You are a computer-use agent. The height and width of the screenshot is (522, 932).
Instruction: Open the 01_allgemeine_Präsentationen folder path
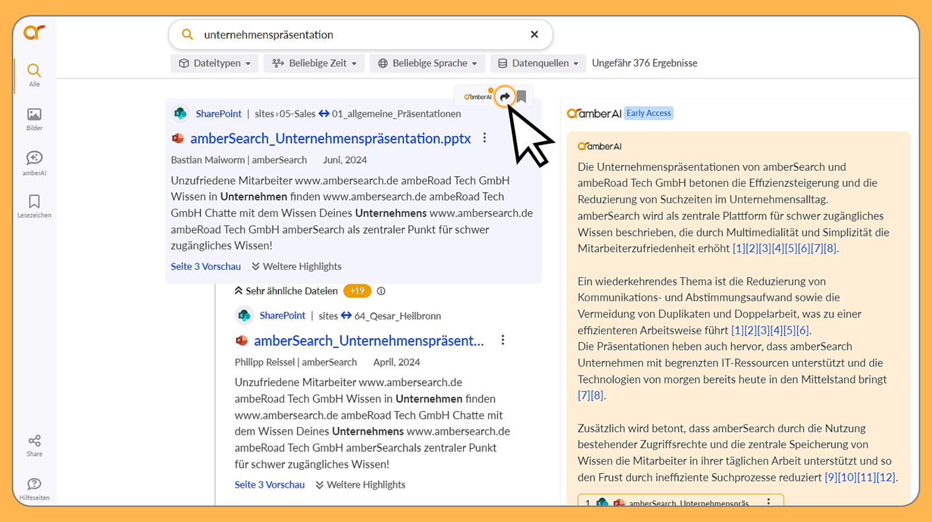coord(396,114)
